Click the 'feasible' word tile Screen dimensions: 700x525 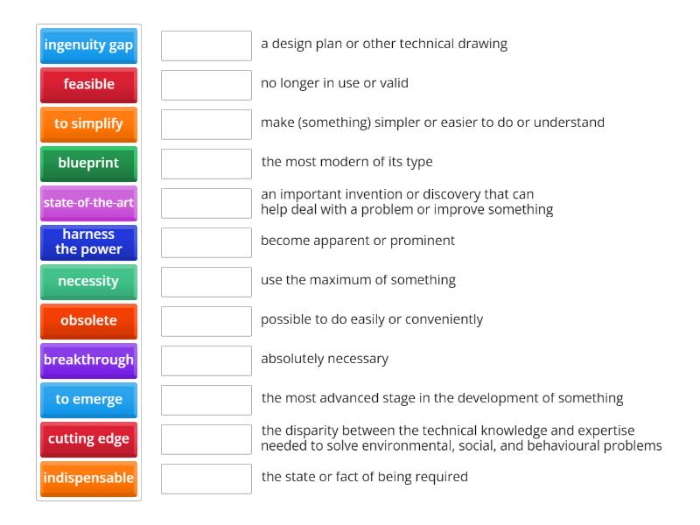[88, 85]
